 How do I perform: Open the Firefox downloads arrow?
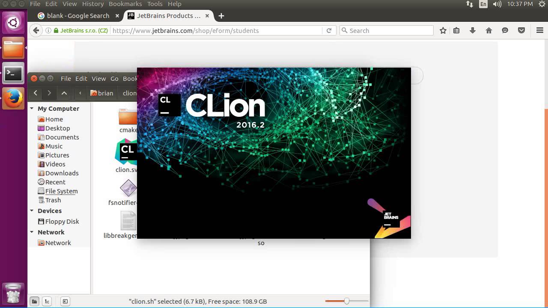point(473,30)
